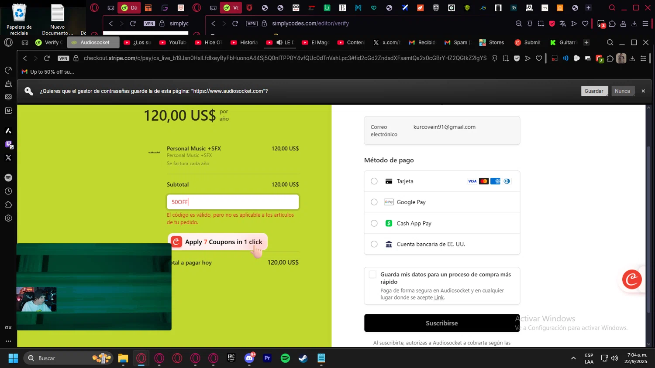Switch to the Recibidos Gmail tab
The image size is (655, 368).
[422, 42]
